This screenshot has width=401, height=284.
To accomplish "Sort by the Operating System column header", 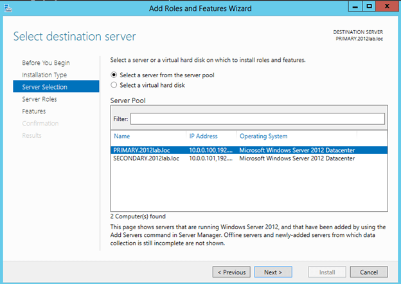I will (263, 137).
